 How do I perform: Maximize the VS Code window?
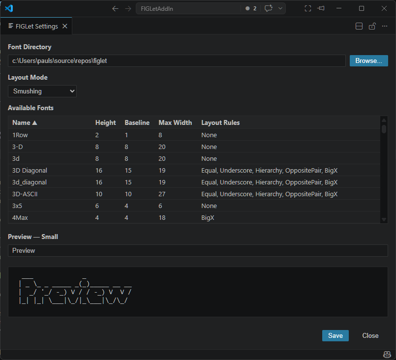[362, 8]
